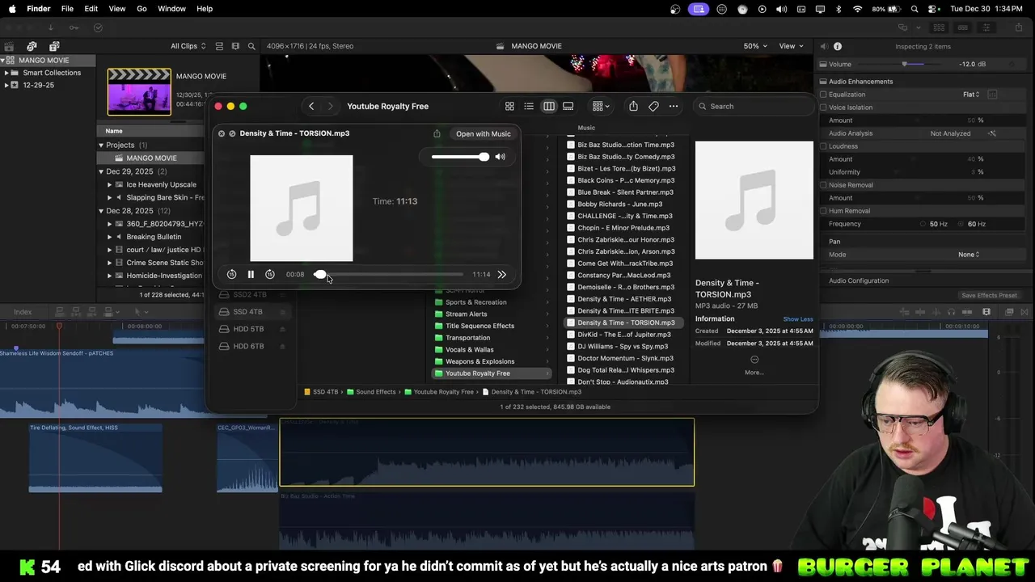Click the Quick Look volume slider
This screenshot has width=1035, height=582.
460,157
